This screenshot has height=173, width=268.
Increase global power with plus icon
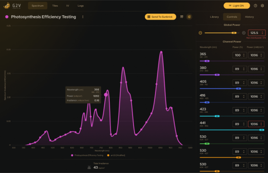tap(244, 33)
